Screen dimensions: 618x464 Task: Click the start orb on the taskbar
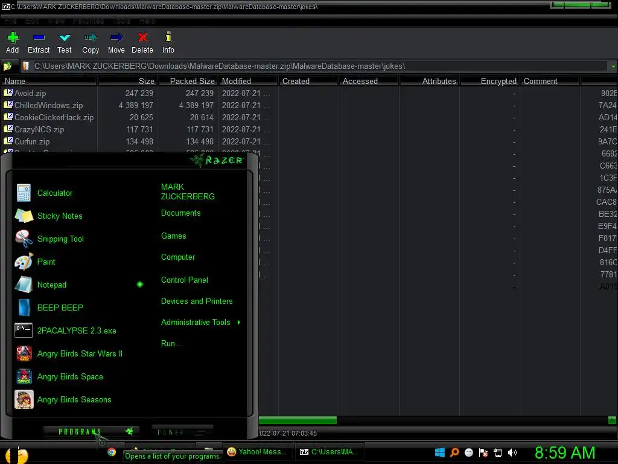18,454
